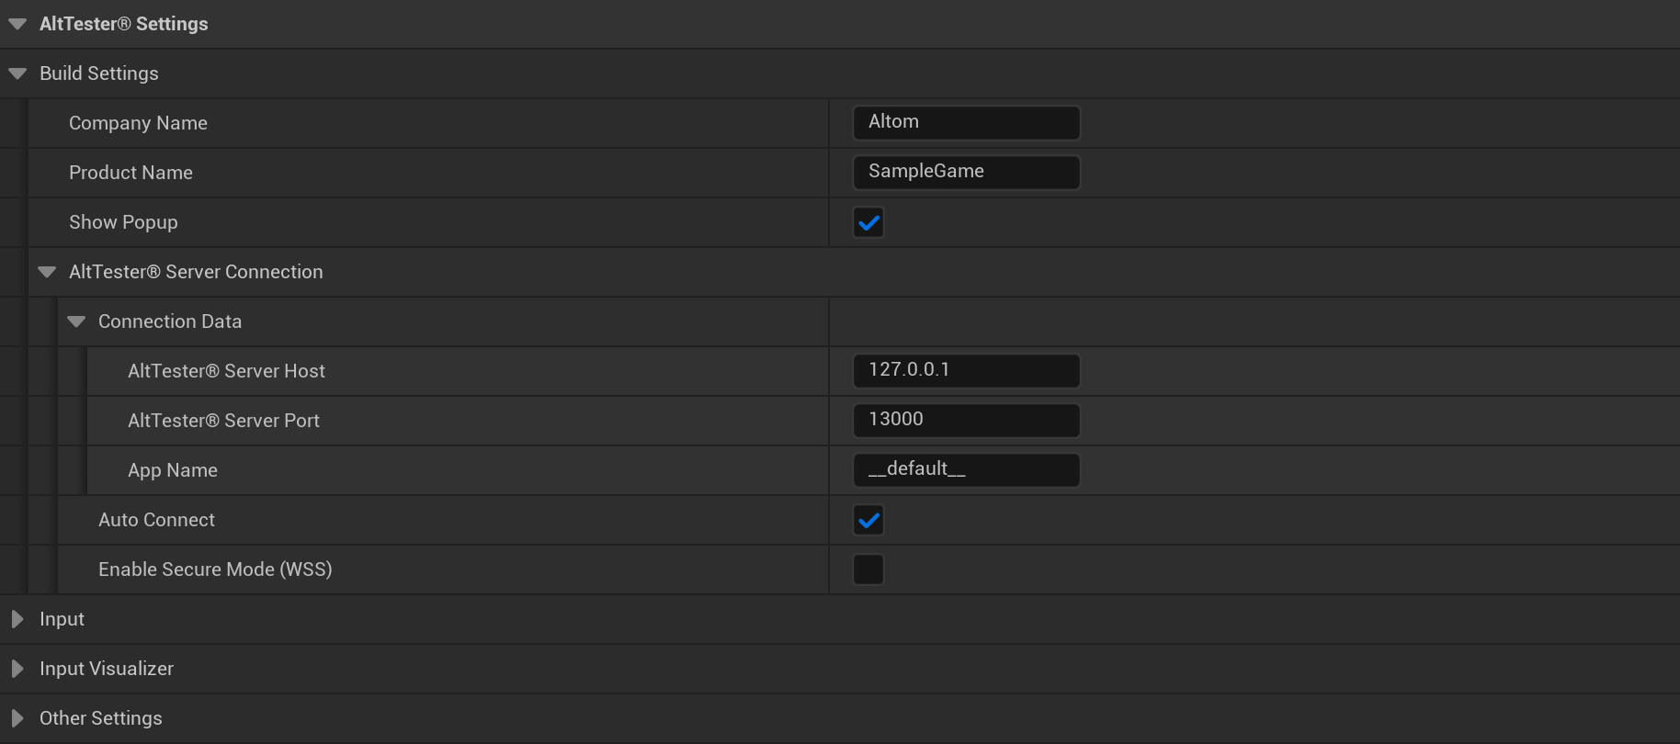This screenshot has height=744, width=1680.
Task: Collapse the Connection Data group
Action: pyautogui.click(x=76, y=321)
